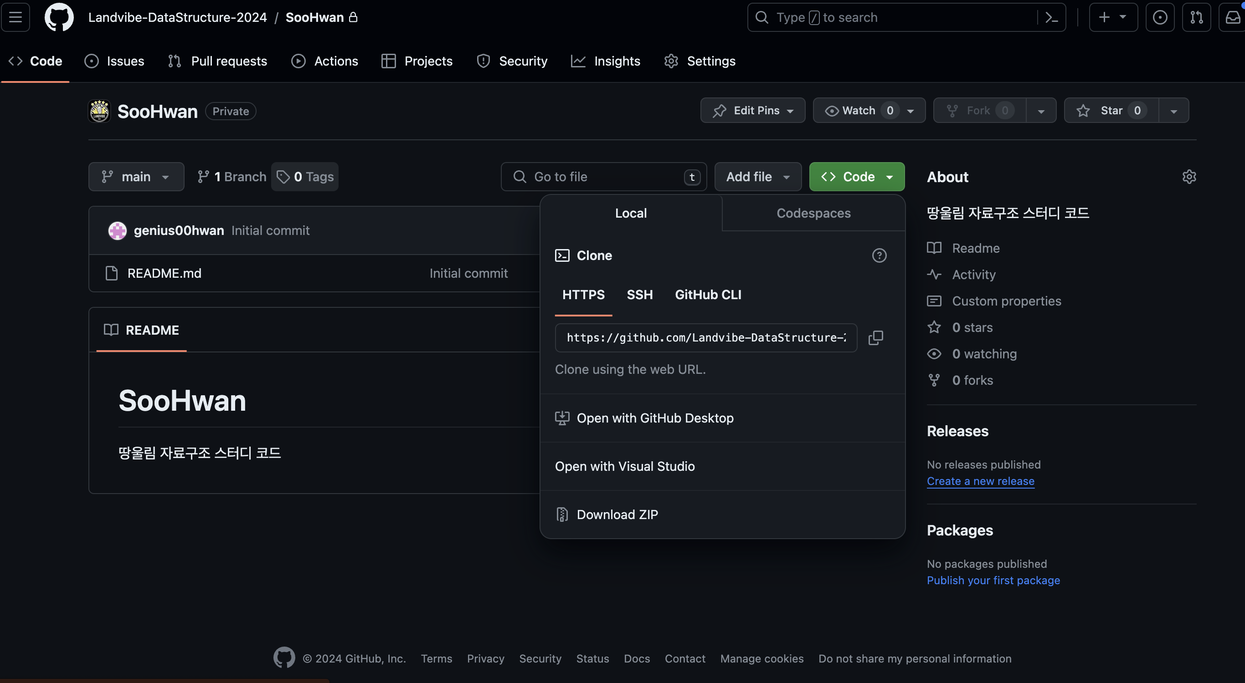Select the GitHub CLI clone option
The width and height of the screenshot is (1245, 683).
click(708, 295)
